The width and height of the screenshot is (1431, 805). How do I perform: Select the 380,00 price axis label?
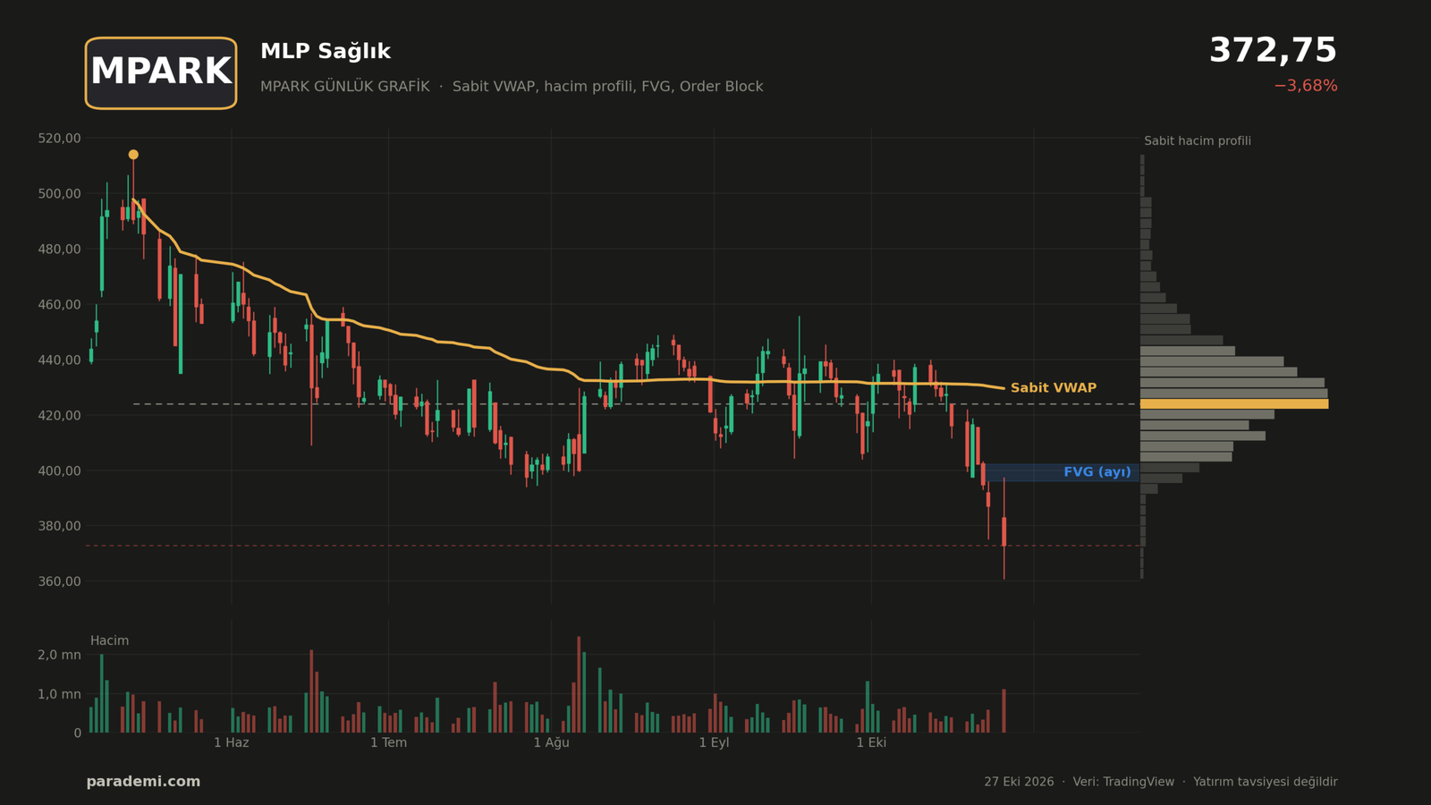[60, 526]
